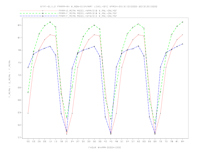The height and width of the screenshot is (154, 199).
Task: Click y-axis tick label 75
Action: point(19,63)
